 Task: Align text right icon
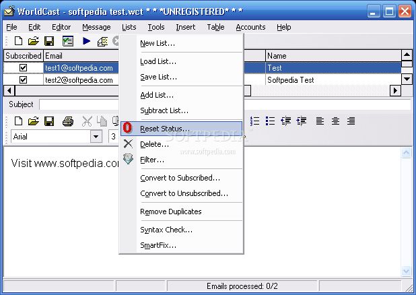pyautogui.click(x=351, y=121)
